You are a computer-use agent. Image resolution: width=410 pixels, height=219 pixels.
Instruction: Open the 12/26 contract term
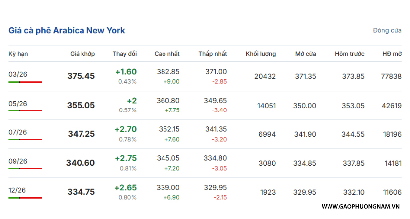[18, 190]
